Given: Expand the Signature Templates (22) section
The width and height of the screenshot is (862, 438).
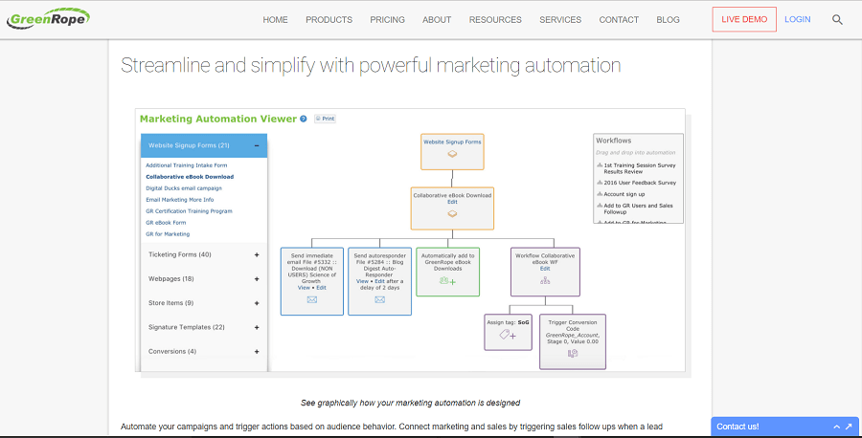Looking at the screenshot, I should 257,327.
